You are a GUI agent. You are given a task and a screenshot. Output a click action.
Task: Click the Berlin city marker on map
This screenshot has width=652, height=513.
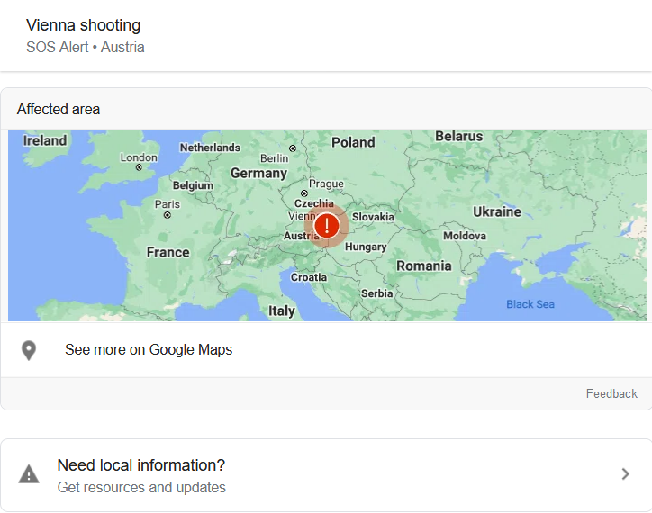point(292,148)
